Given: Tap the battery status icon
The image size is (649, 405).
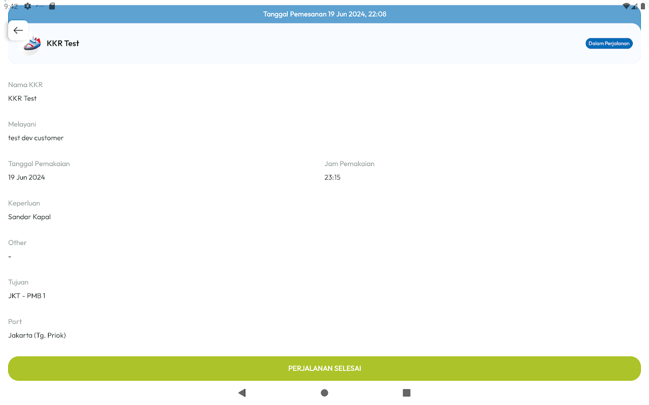Looking at the screenshot, I should (x=642, y=6).
